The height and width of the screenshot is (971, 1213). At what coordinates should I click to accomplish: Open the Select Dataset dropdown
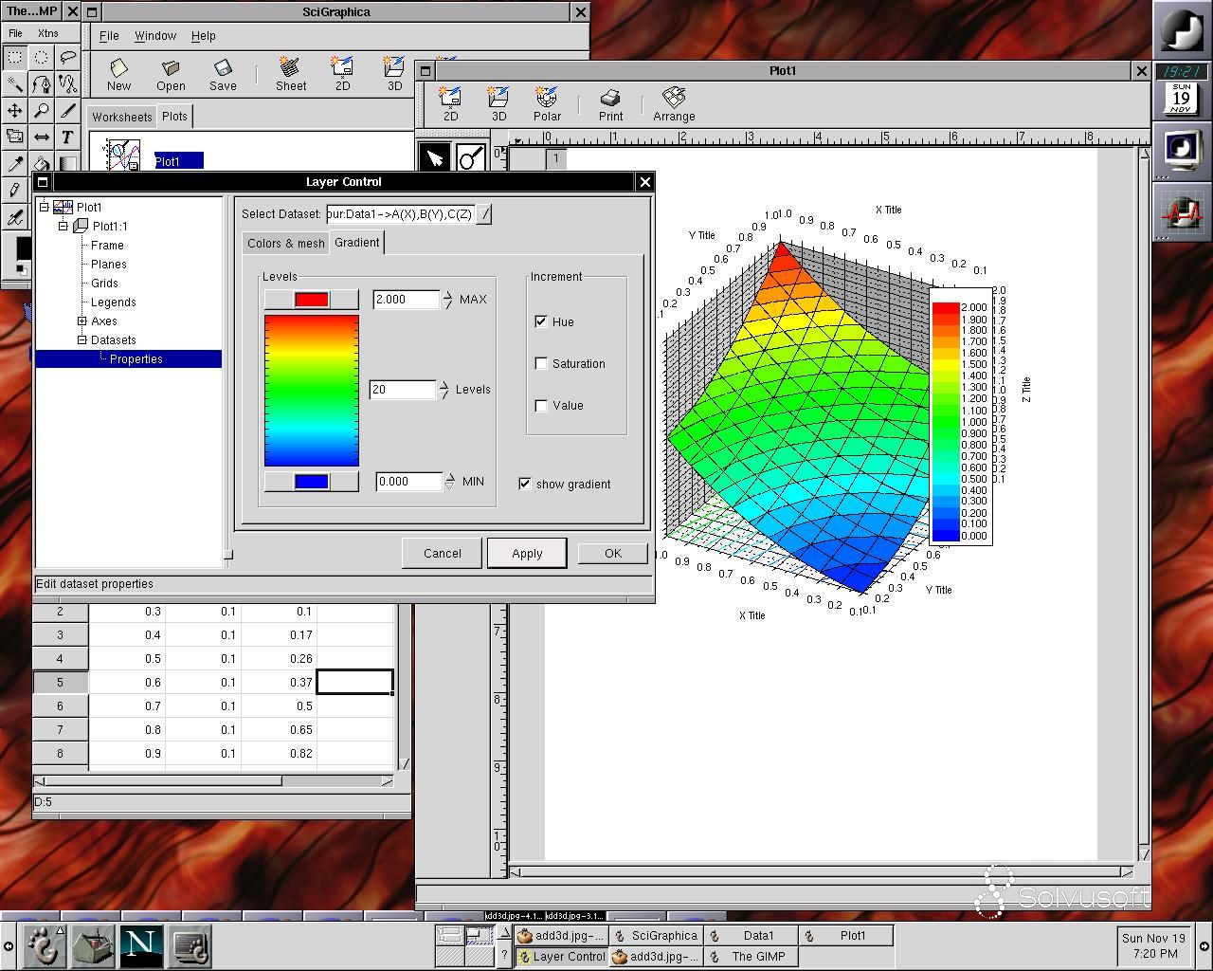[484, 214]
